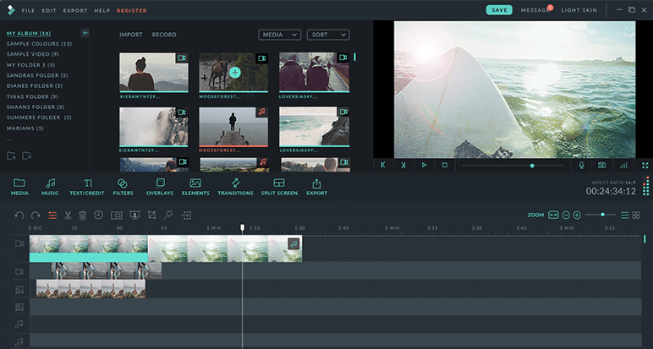Delete clip with the trash icon
Viewport: 653px width, 349px height.
tap(82, 215)
